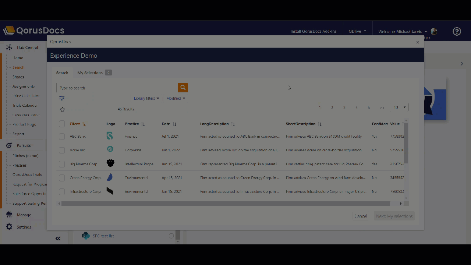Open Price Calculator in the sidebar
Viewport: 471px width, 265px height.
tap(26, 96)
